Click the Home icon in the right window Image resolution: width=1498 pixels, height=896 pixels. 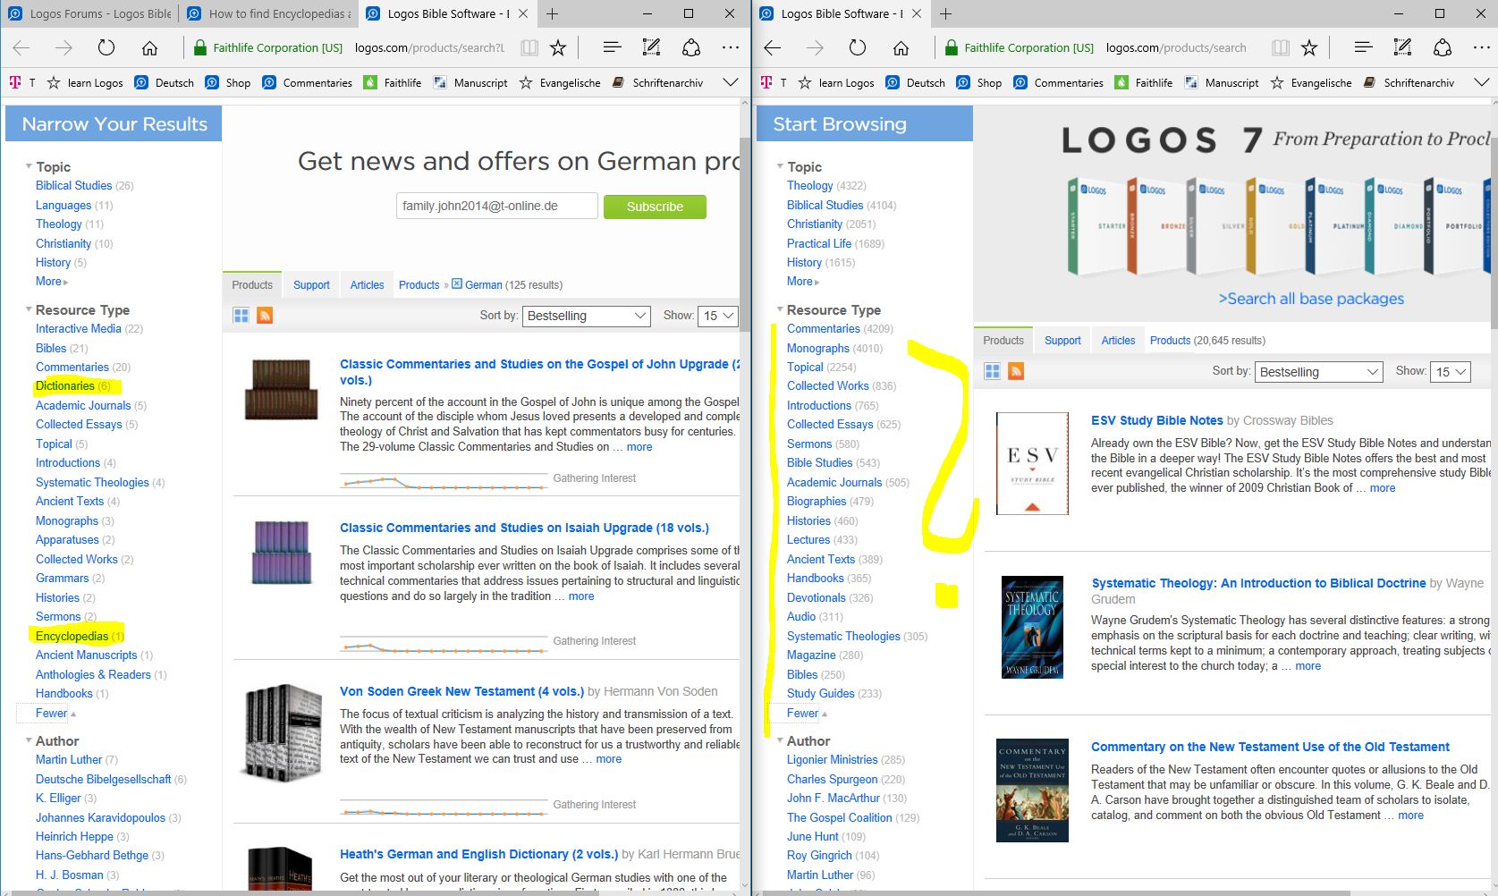901,48
